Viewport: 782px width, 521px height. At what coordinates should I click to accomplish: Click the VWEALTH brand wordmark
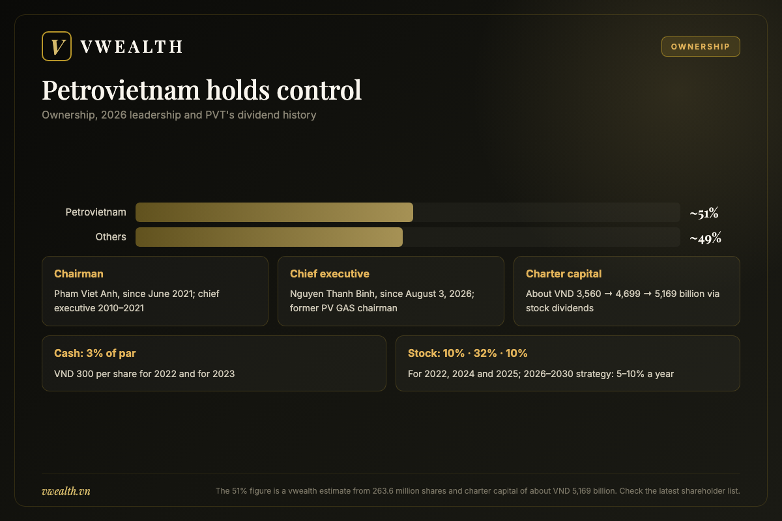pos(131,47)
